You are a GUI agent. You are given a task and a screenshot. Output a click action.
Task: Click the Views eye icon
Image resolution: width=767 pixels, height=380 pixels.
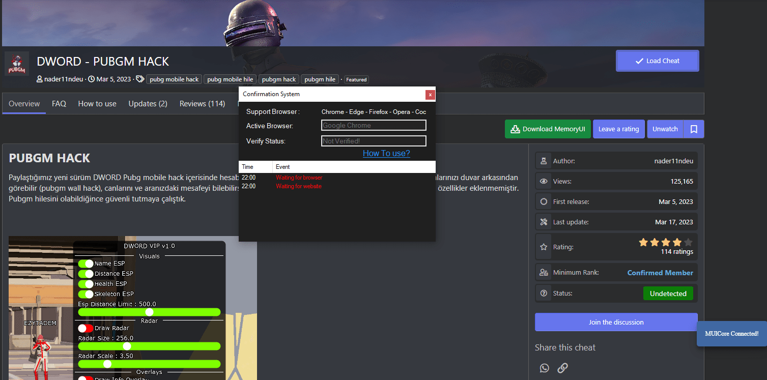544,181
